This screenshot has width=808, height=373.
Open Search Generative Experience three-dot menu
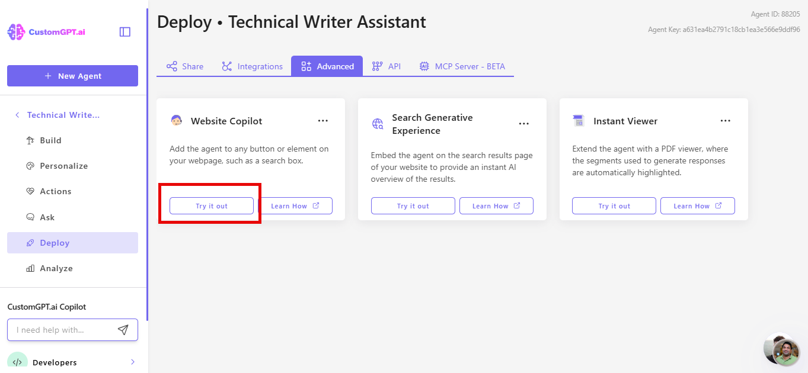(x=524, y=124)
